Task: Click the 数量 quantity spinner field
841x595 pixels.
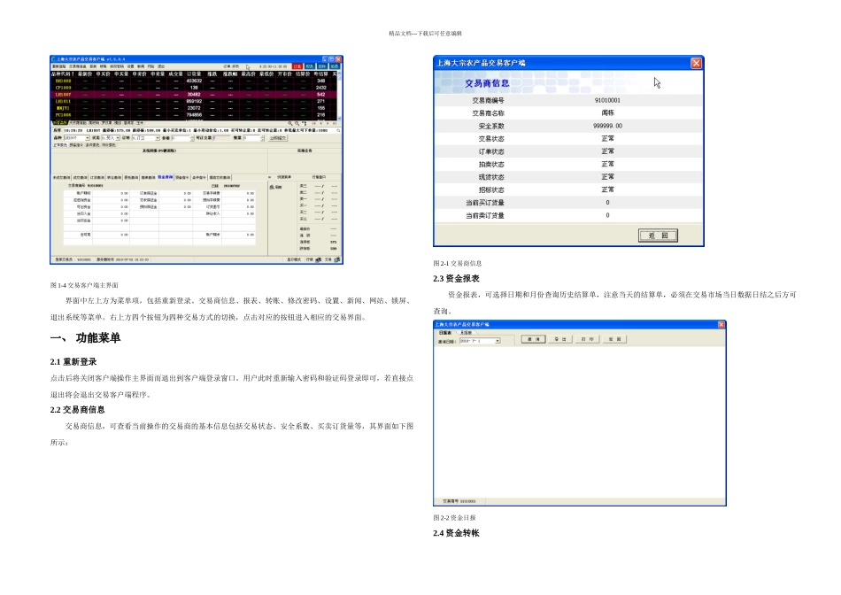Action: point(250,138)
